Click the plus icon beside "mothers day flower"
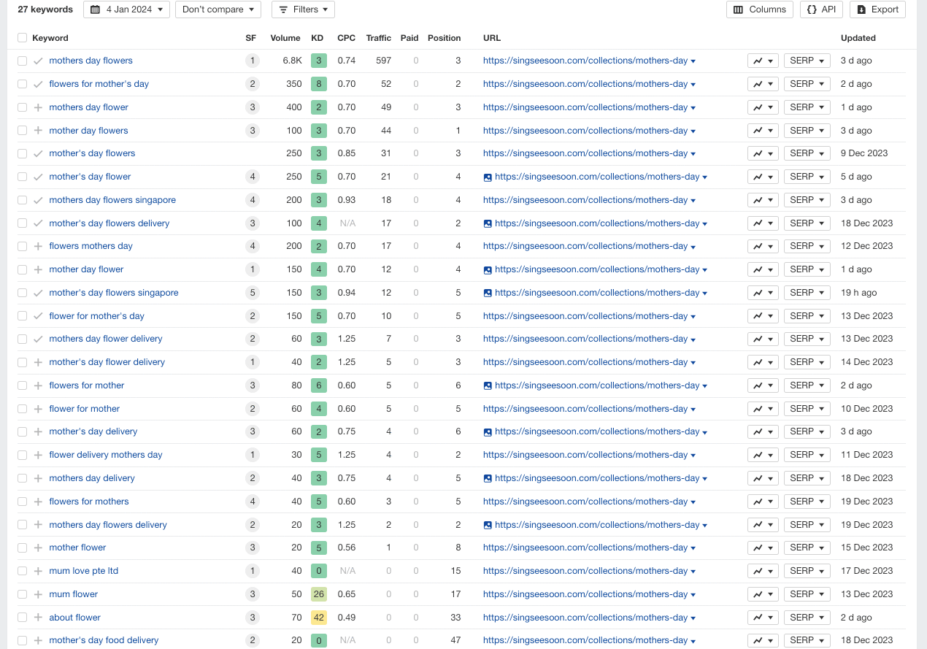 tap(38, 107)
